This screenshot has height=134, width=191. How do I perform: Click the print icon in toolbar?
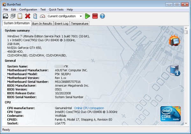(x=13, y=16)
